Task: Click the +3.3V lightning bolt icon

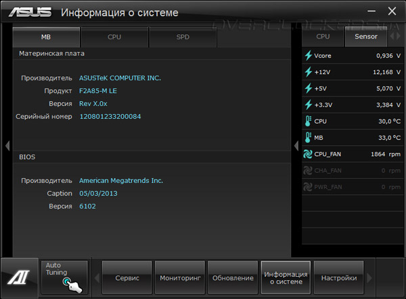Action: point(308,105)
